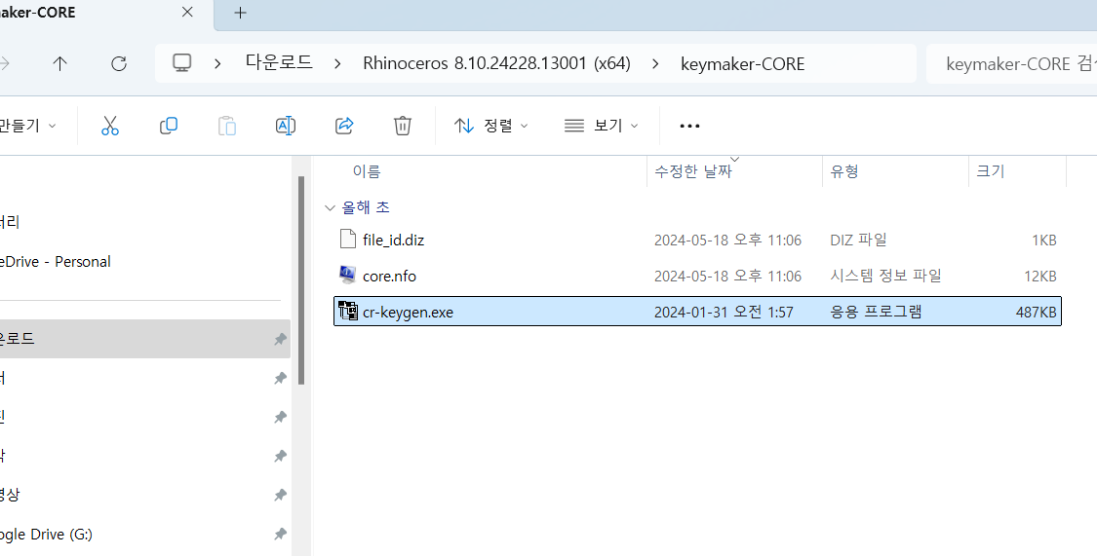Click the 1KB size of file_id.diz
1097x556 pixels.
pos(1043,240)
